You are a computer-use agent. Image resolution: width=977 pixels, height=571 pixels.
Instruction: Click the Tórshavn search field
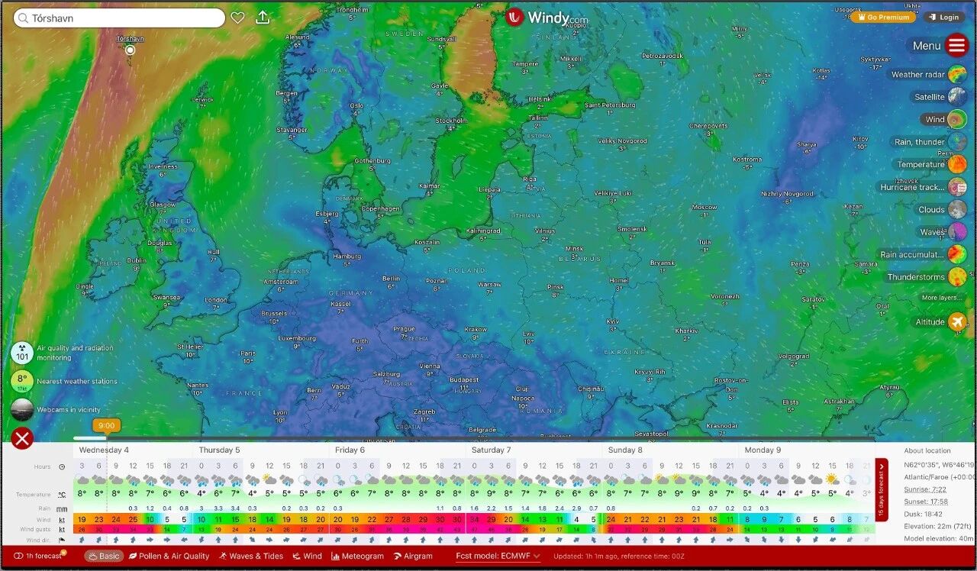click(119, 18)
